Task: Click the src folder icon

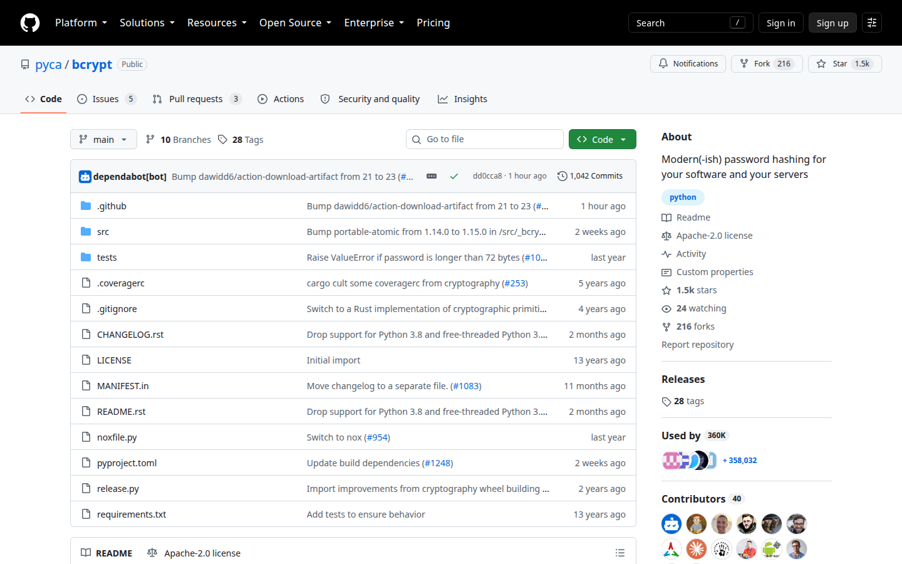Action: (86, 231)
